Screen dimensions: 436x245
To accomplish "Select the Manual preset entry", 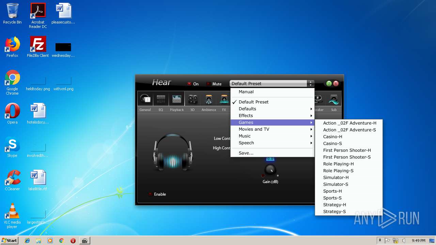I will point(272,92).
